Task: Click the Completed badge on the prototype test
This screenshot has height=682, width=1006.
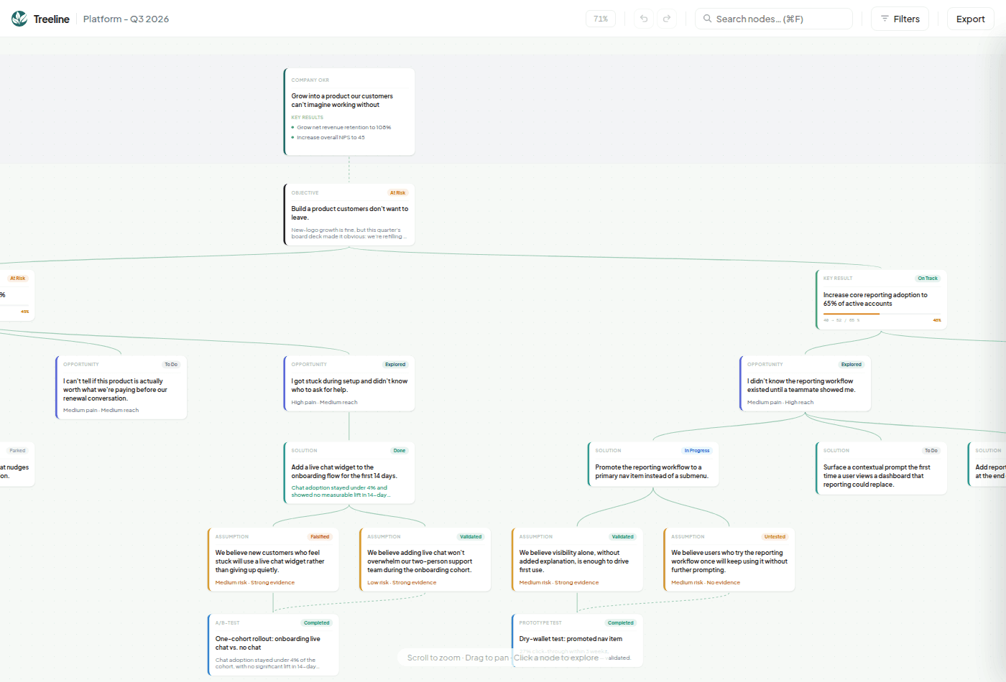Action: coord(621,623)
